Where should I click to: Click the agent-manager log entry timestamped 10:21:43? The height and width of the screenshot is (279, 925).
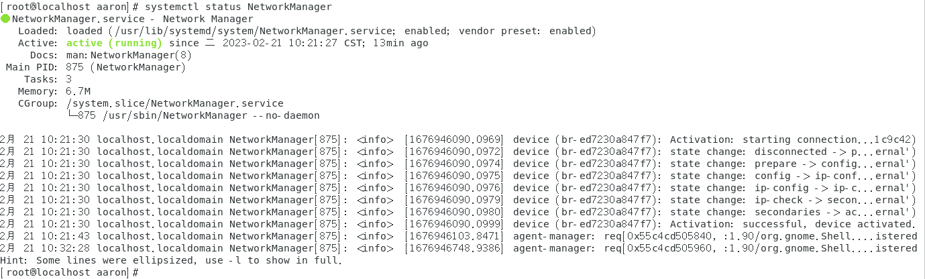(x=458, y=236)
